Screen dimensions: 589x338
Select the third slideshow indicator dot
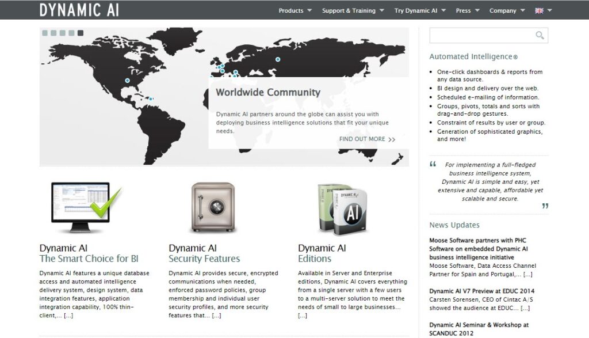[x=63, y=33]
